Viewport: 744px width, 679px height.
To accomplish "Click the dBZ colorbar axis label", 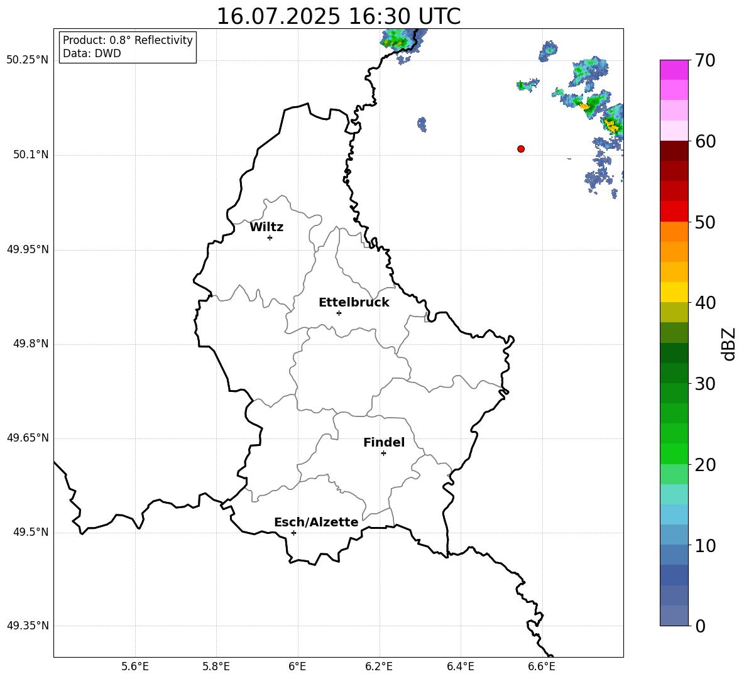I will click(729, 344).
